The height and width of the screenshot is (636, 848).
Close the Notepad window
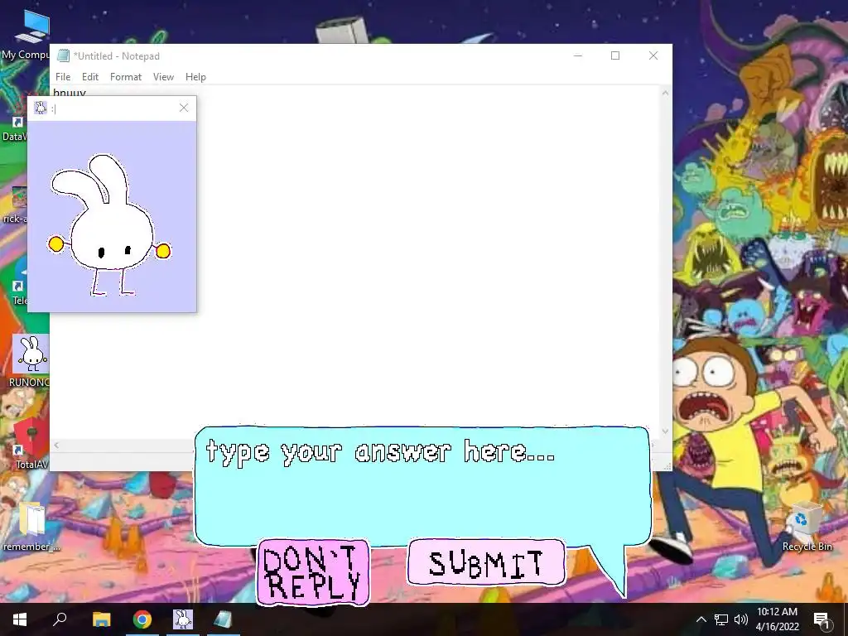[x=653, y=55]
